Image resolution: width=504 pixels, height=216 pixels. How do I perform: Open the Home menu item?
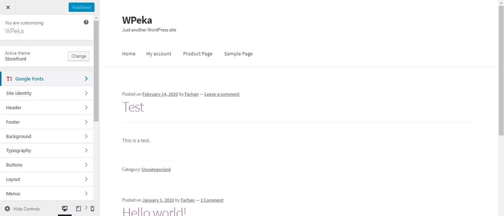[x=128, y=54]
